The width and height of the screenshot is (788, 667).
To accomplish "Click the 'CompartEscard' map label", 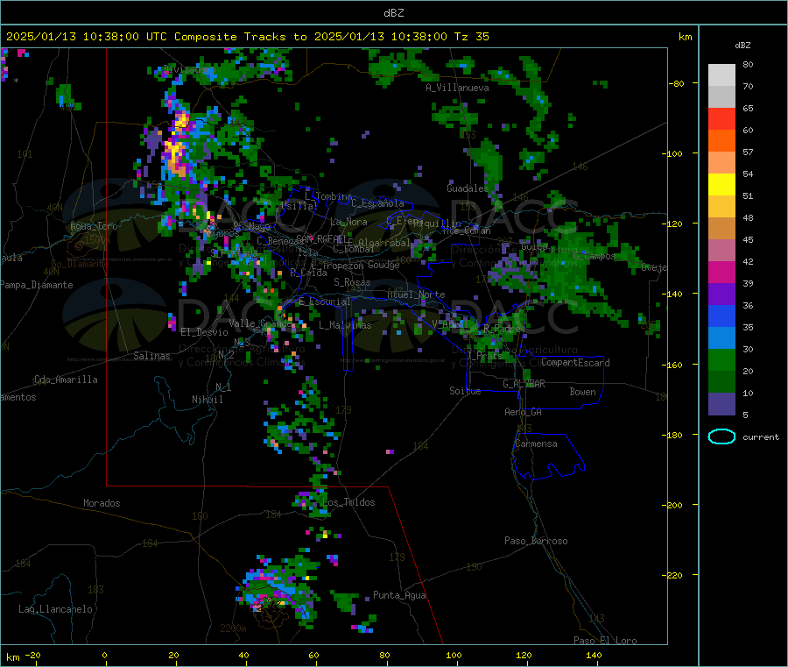I will pos(575,363).
